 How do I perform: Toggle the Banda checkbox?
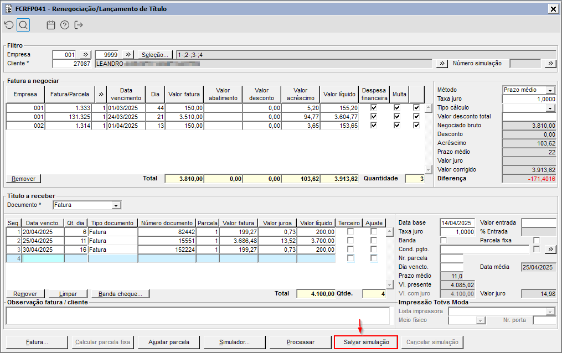(x=444, y=241)
